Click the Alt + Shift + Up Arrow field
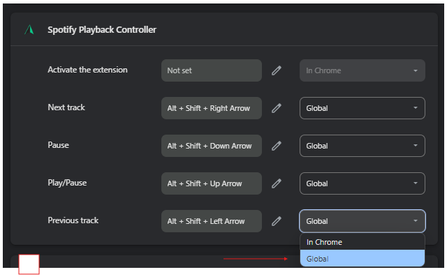The image size is (447, 279). pos(212,183)
